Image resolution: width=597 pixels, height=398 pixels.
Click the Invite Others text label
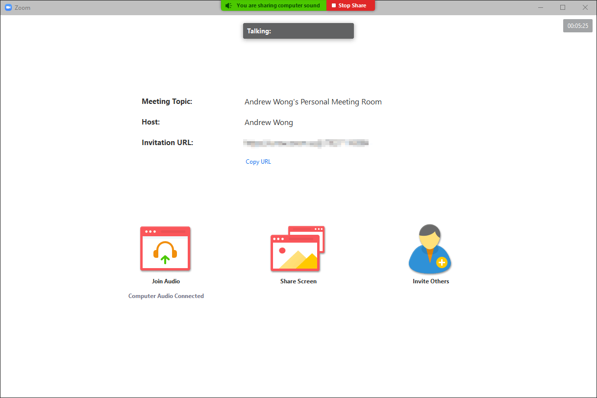pyautogui.click(x=430, y=281)
